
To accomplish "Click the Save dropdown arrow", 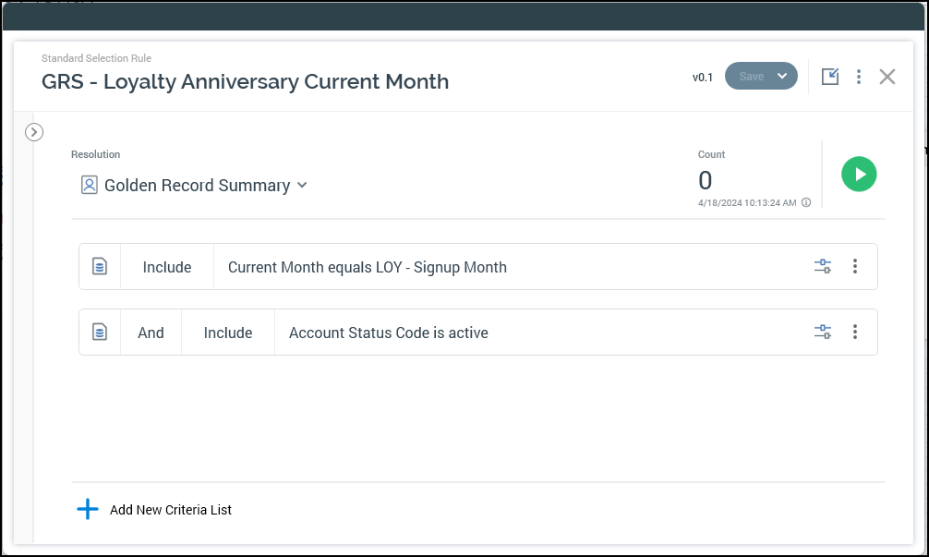I will [782, 77].
